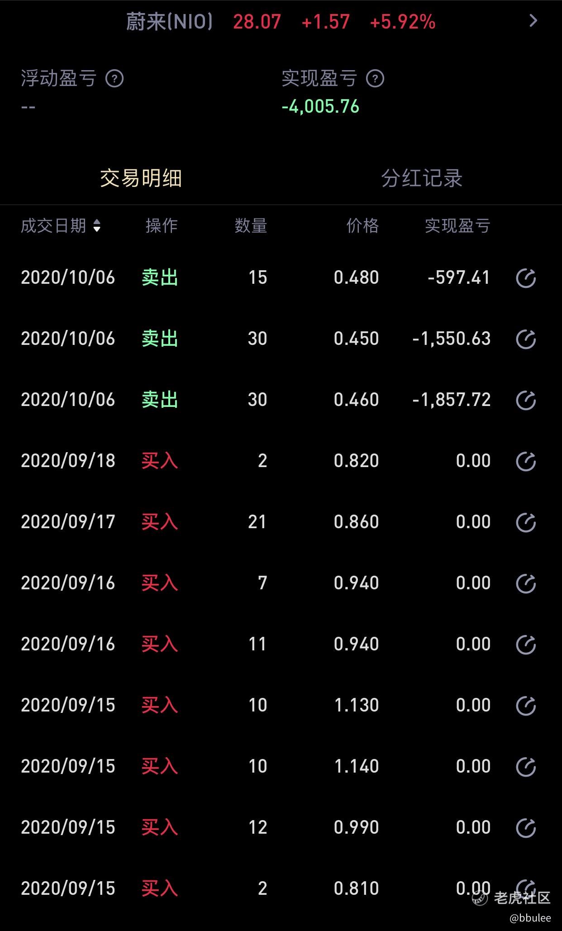Select realized loss -597.41
This screenshot has height=931, width=562.
pyautogui.click(x=459, y=277)
